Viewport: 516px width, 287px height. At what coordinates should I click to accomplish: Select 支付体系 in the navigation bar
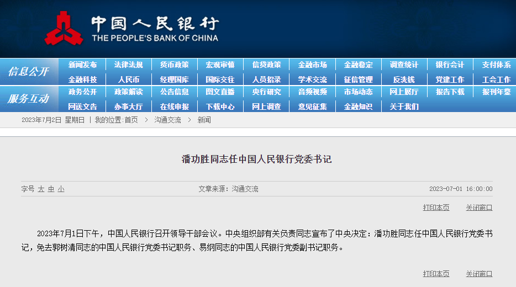[496, 65]
